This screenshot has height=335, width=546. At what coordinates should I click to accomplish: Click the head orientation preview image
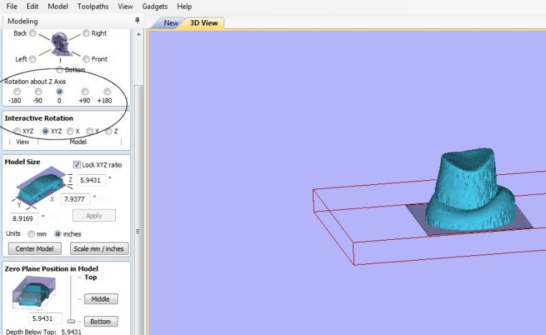tap(61, 44)
